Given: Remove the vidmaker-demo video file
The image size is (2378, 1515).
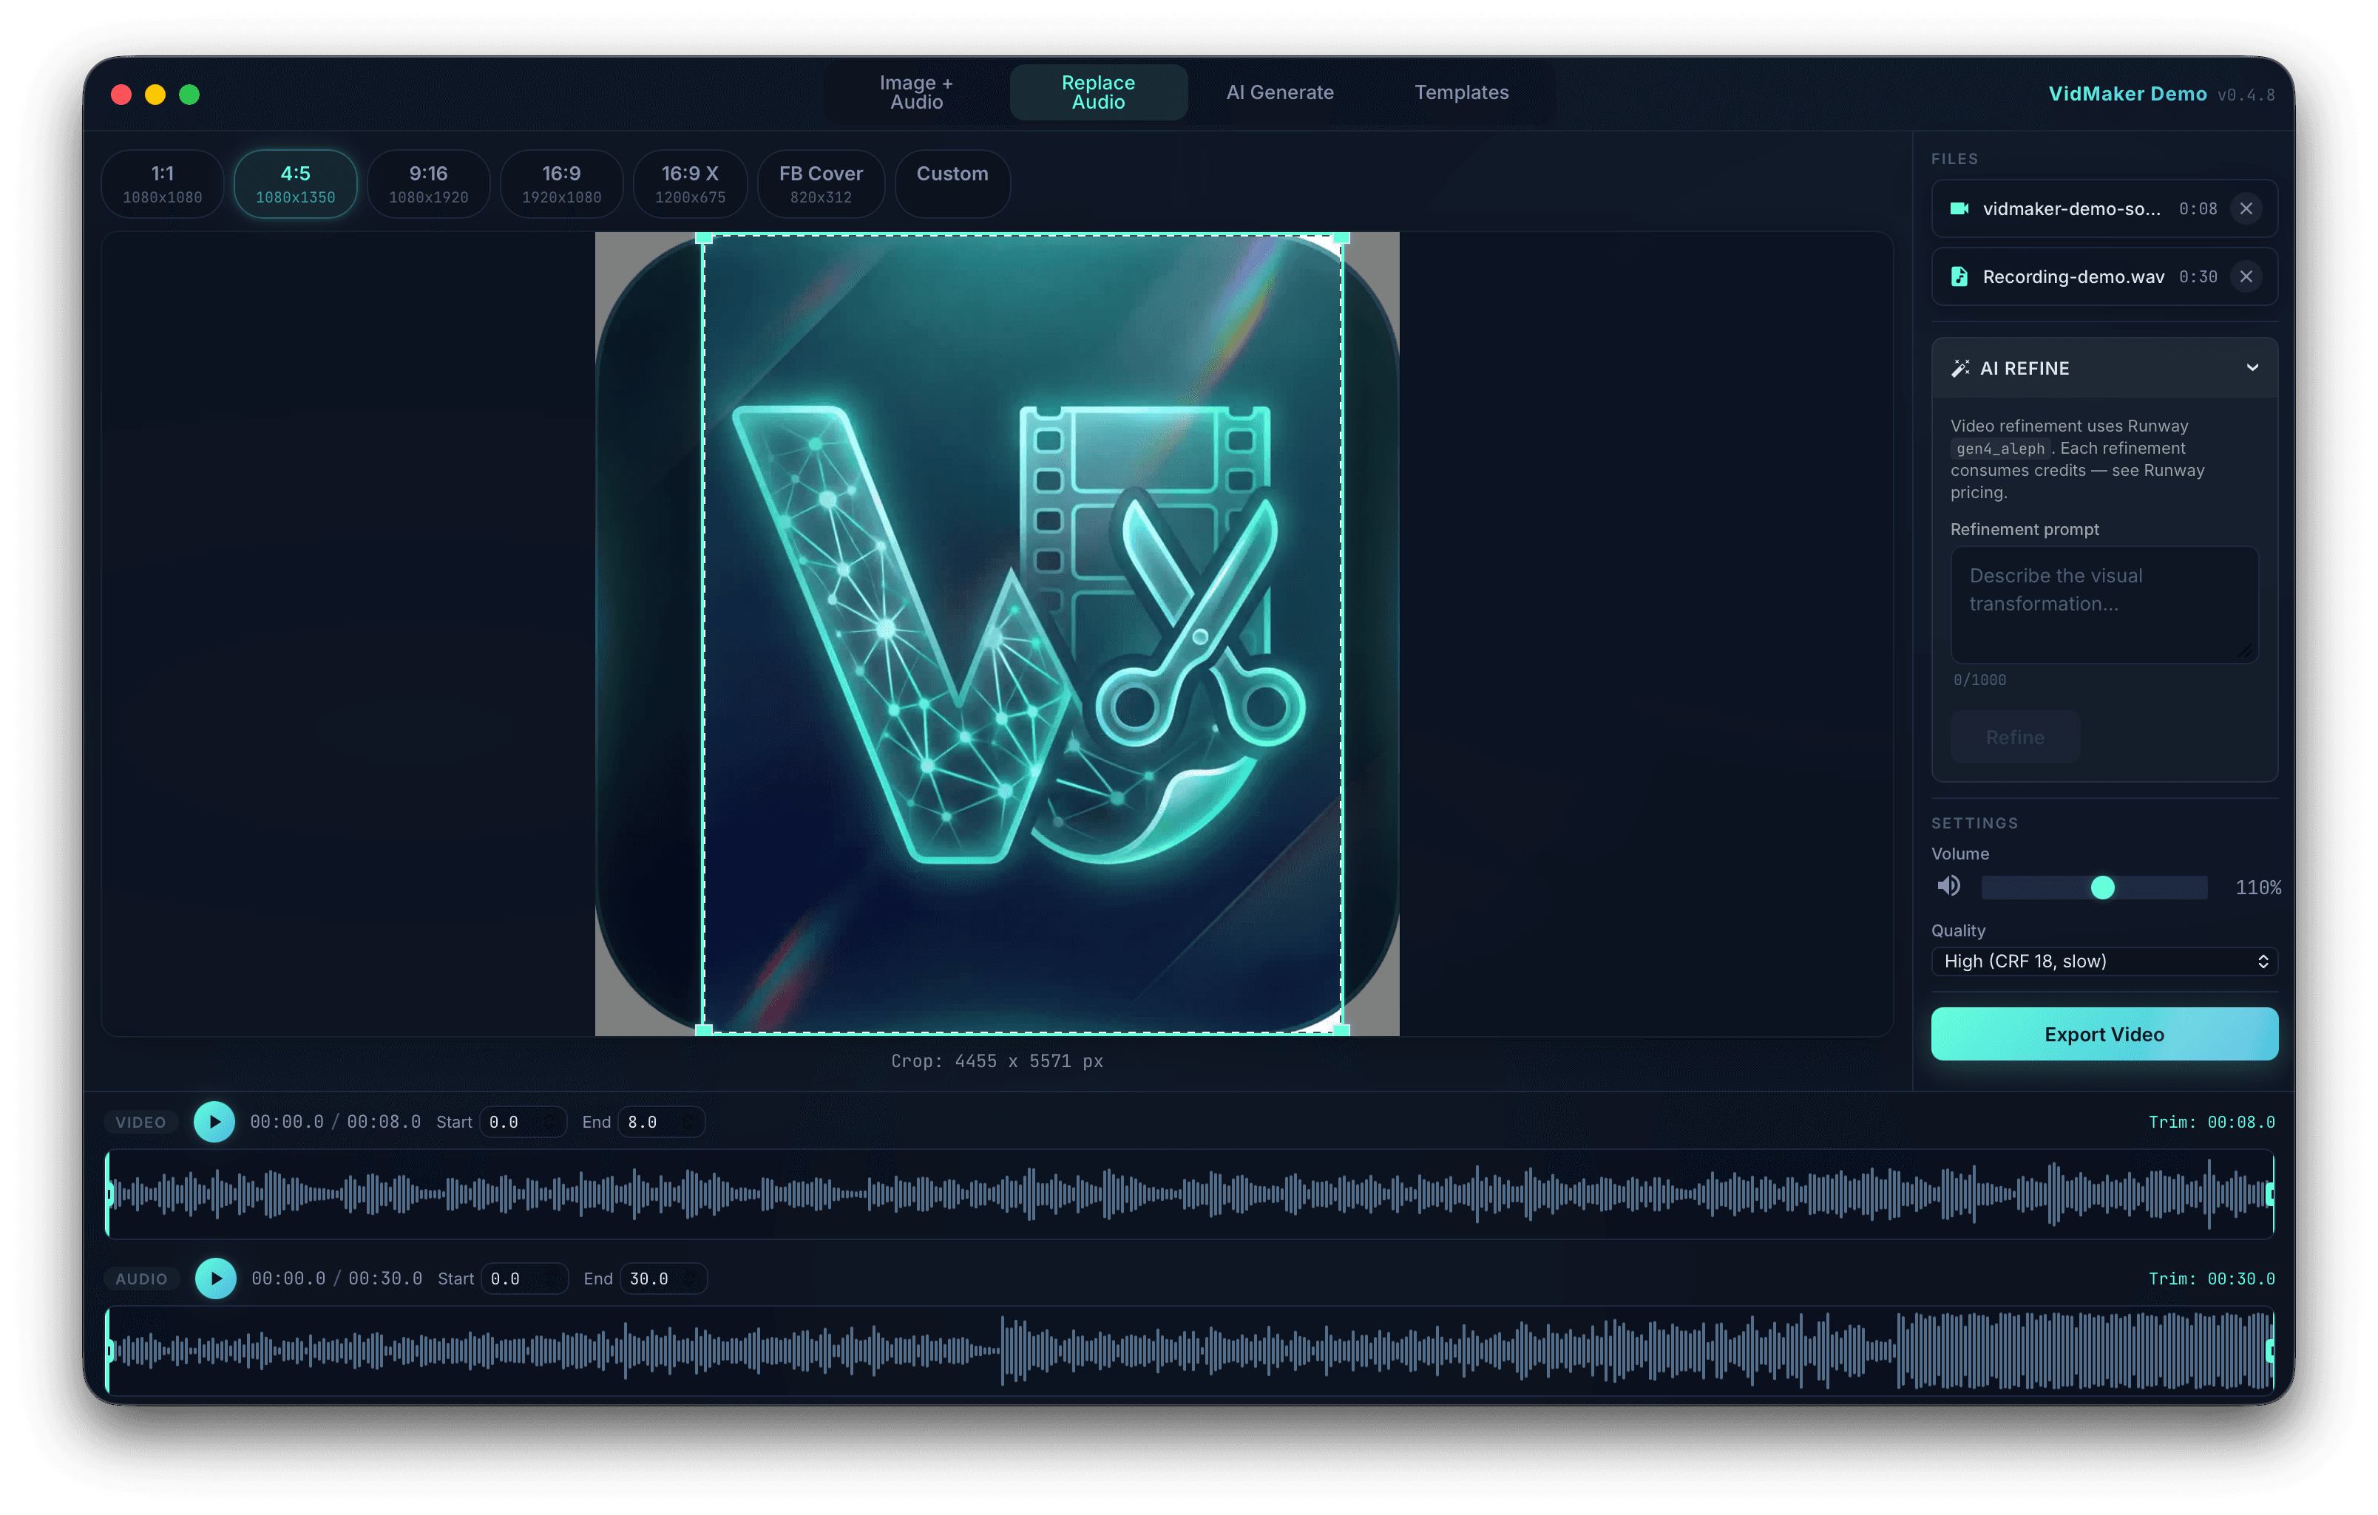Looking at the screenshot, I should click(x=2246, y=208).
